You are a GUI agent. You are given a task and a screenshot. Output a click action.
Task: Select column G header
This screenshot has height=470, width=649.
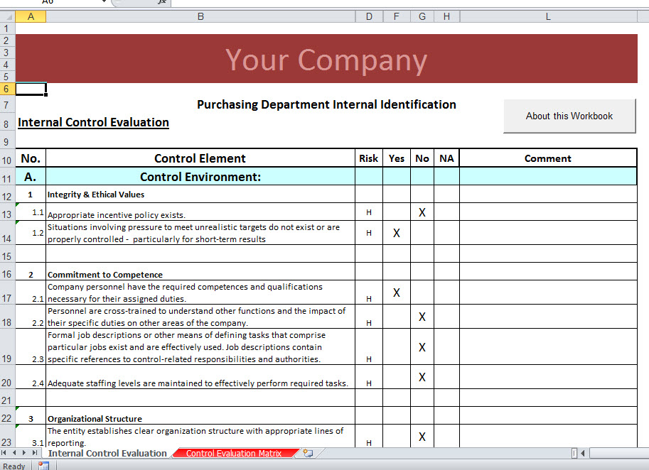coord(422,16)
